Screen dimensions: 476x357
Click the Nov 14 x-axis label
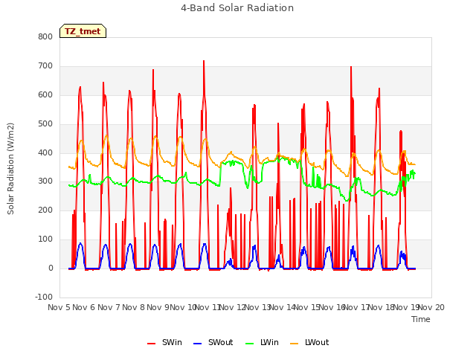pos(282,307)
